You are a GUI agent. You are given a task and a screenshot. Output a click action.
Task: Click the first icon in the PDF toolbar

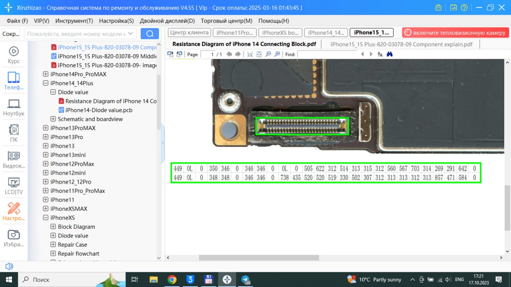170,54
